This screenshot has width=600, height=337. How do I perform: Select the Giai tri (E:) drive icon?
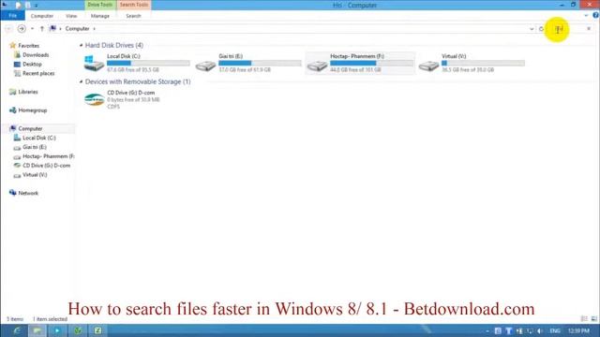point(205,66)
